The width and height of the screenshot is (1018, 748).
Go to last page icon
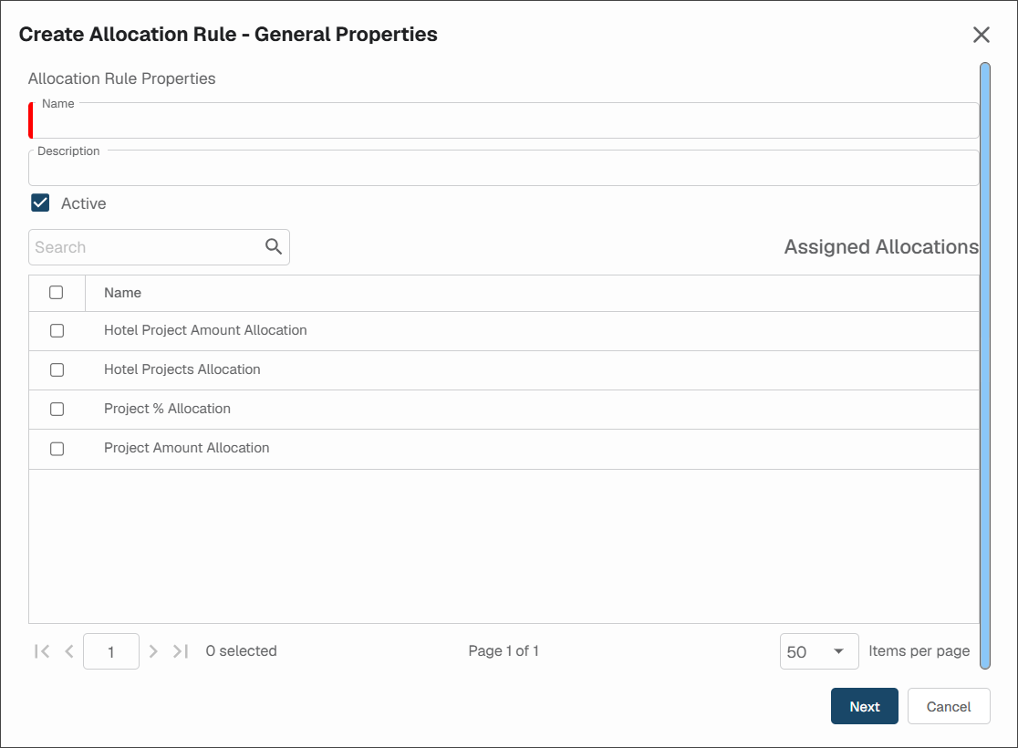(181, 651)
